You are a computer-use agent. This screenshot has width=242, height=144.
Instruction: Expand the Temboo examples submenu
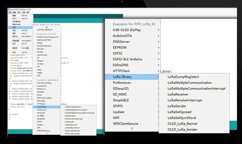[x=40, y=63]
